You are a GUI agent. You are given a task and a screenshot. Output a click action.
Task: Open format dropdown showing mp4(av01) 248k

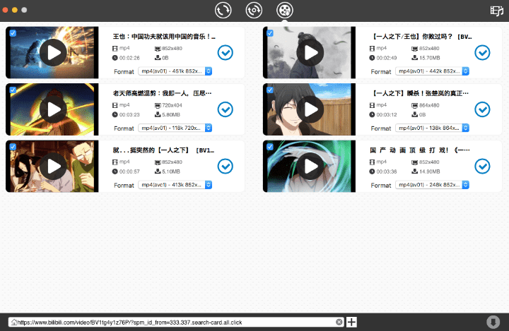tap(433, 185)
